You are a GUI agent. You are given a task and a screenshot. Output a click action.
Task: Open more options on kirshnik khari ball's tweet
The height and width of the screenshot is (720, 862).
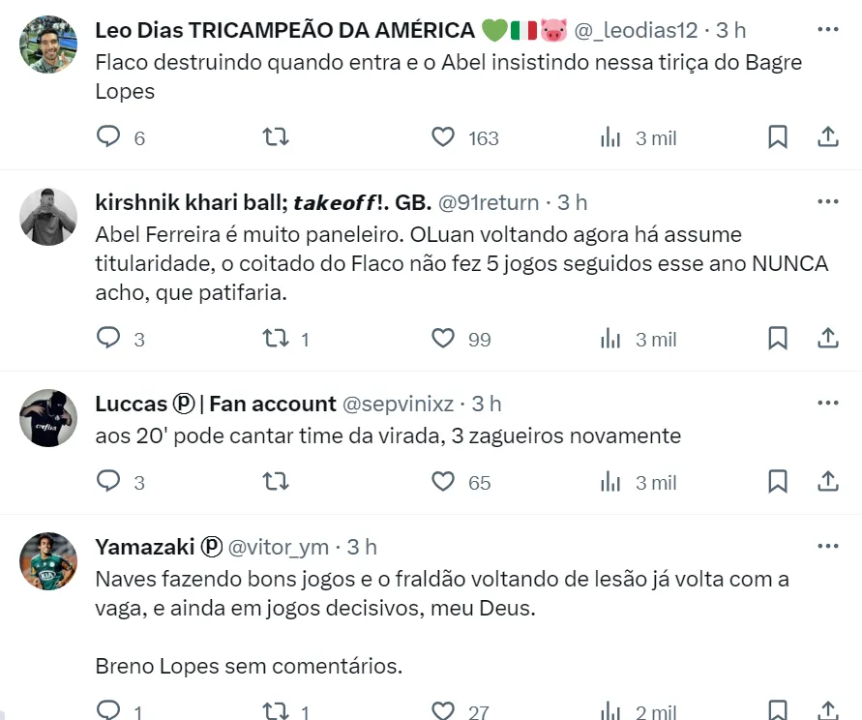828,201
